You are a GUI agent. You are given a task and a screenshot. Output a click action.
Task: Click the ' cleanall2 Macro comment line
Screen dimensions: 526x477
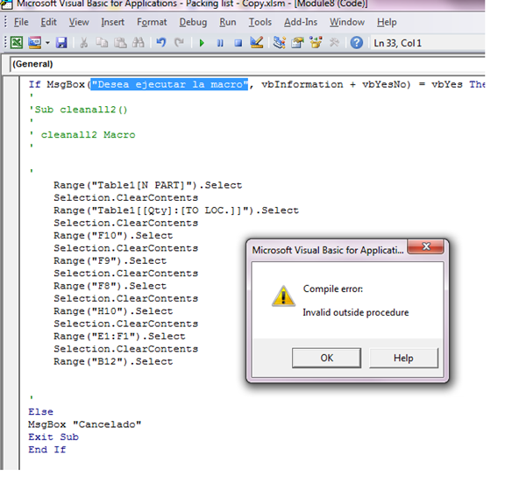pyautogui.click(x=82, y=135)
